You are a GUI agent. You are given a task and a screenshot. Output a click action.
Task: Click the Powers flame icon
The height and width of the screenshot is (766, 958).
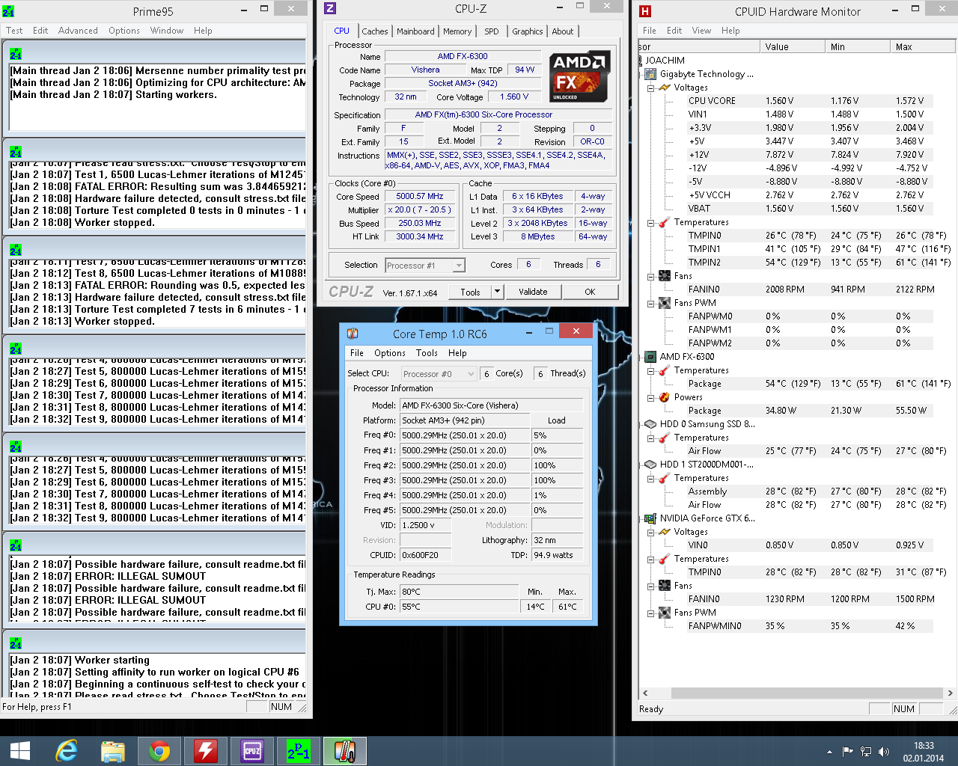(665, 397)
